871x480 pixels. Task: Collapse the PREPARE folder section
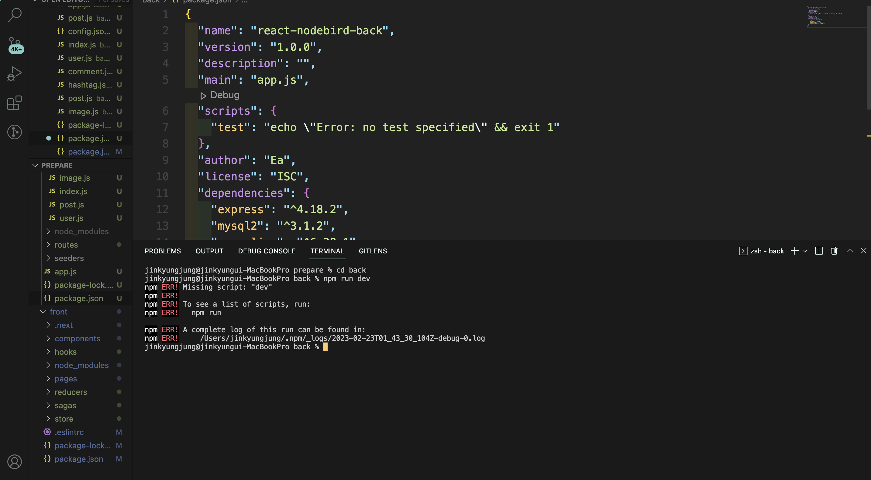(x=81, y=165)
